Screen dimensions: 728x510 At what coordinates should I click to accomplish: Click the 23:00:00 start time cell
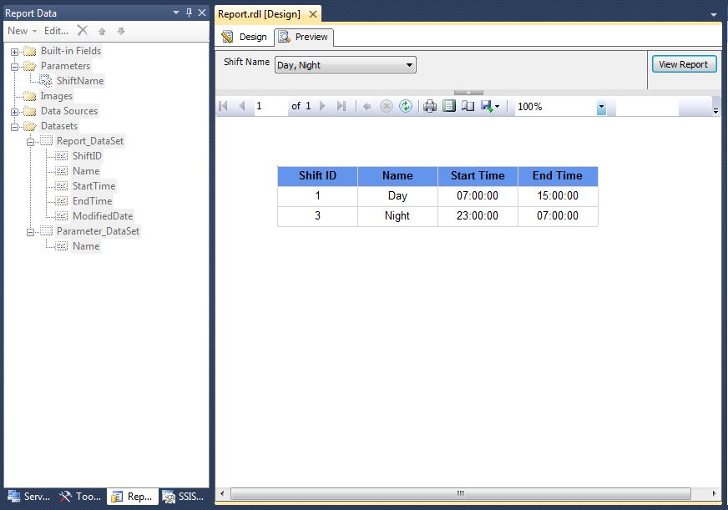tap(478, 216)
